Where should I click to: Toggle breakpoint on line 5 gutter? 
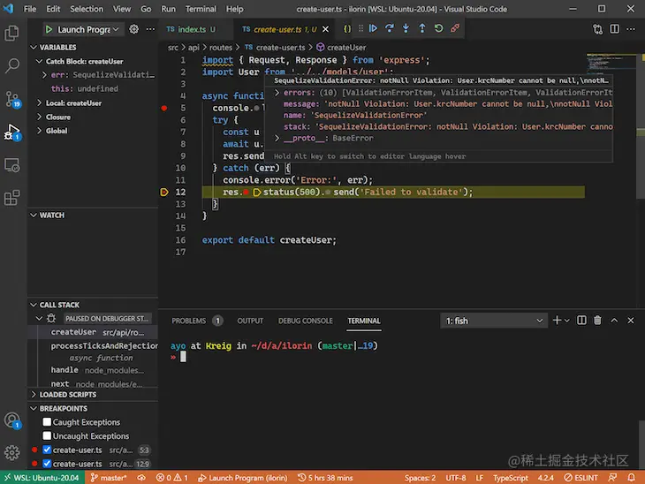[164, 108]
